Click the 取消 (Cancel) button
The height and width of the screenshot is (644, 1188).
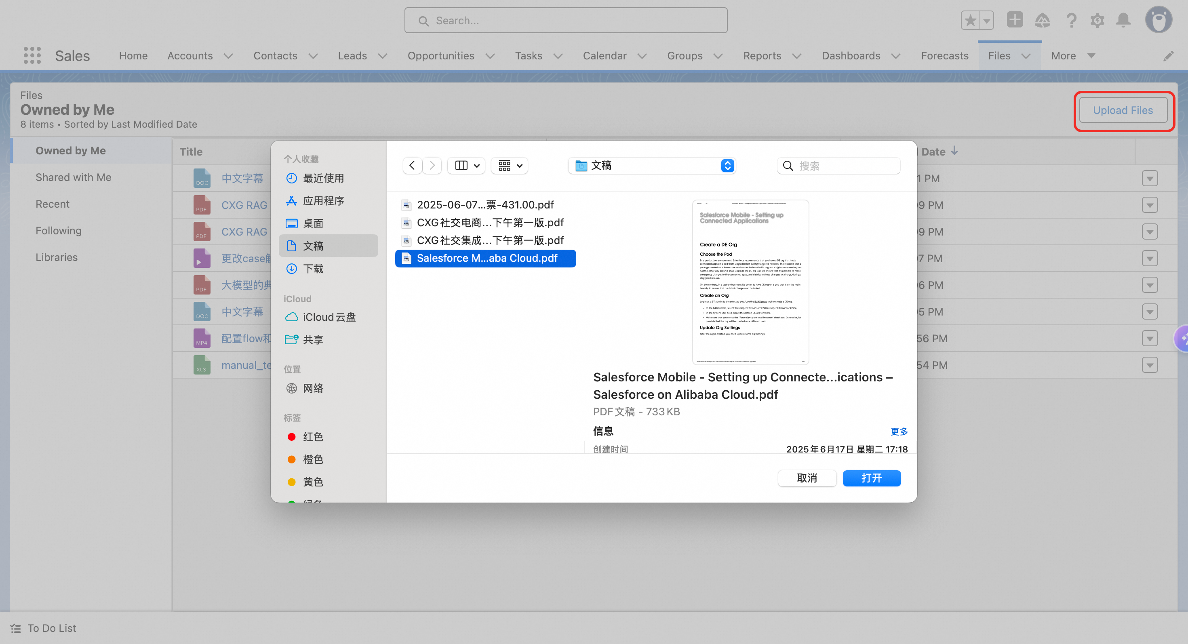807,478
